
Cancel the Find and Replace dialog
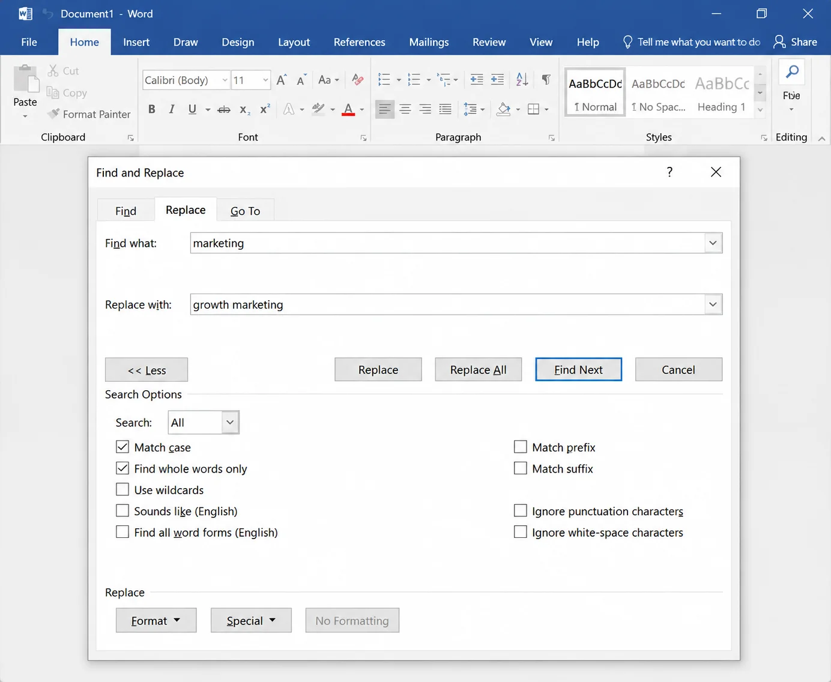[678, 370]
